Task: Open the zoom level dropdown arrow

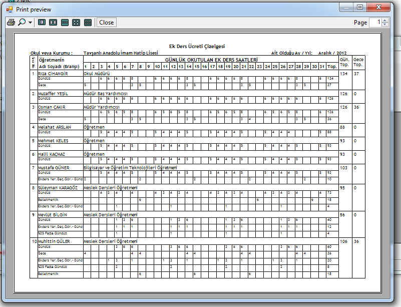Action: (30, 23)
